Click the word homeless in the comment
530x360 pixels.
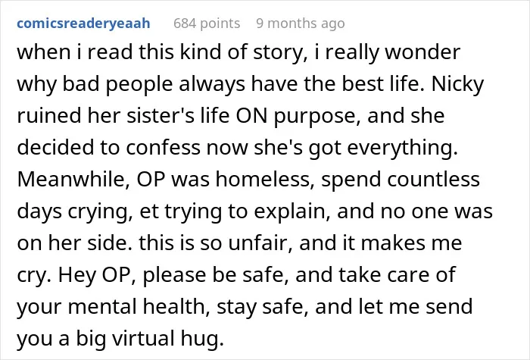click(263, 180)
